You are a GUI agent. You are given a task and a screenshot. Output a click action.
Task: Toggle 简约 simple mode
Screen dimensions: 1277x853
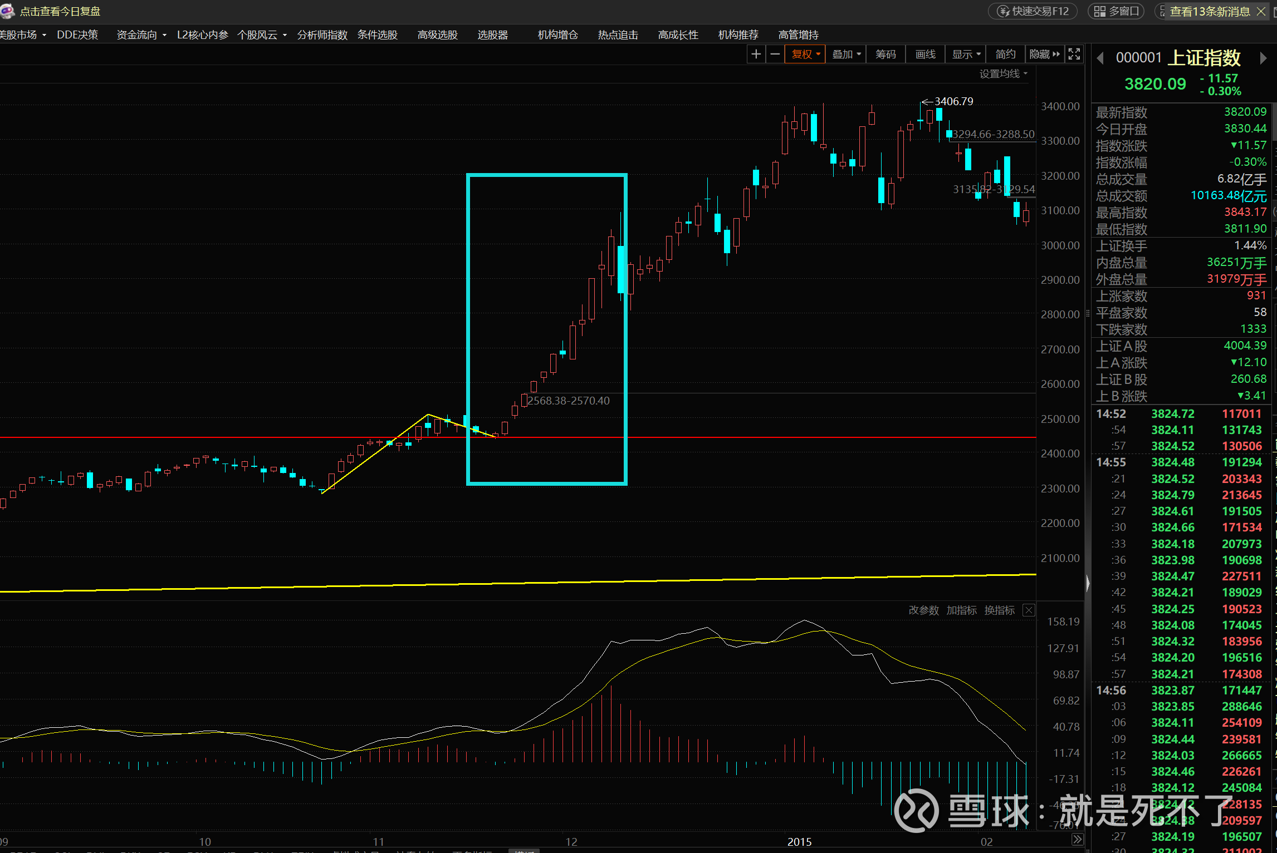click(1005, 54)
